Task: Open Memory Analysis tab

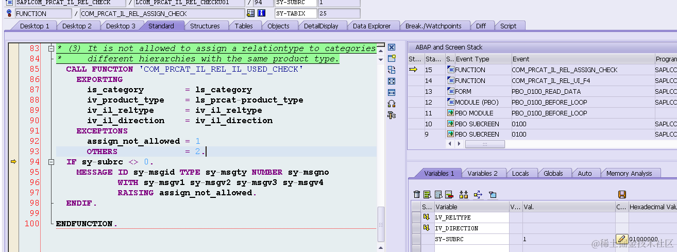Action: click(629, 174)
